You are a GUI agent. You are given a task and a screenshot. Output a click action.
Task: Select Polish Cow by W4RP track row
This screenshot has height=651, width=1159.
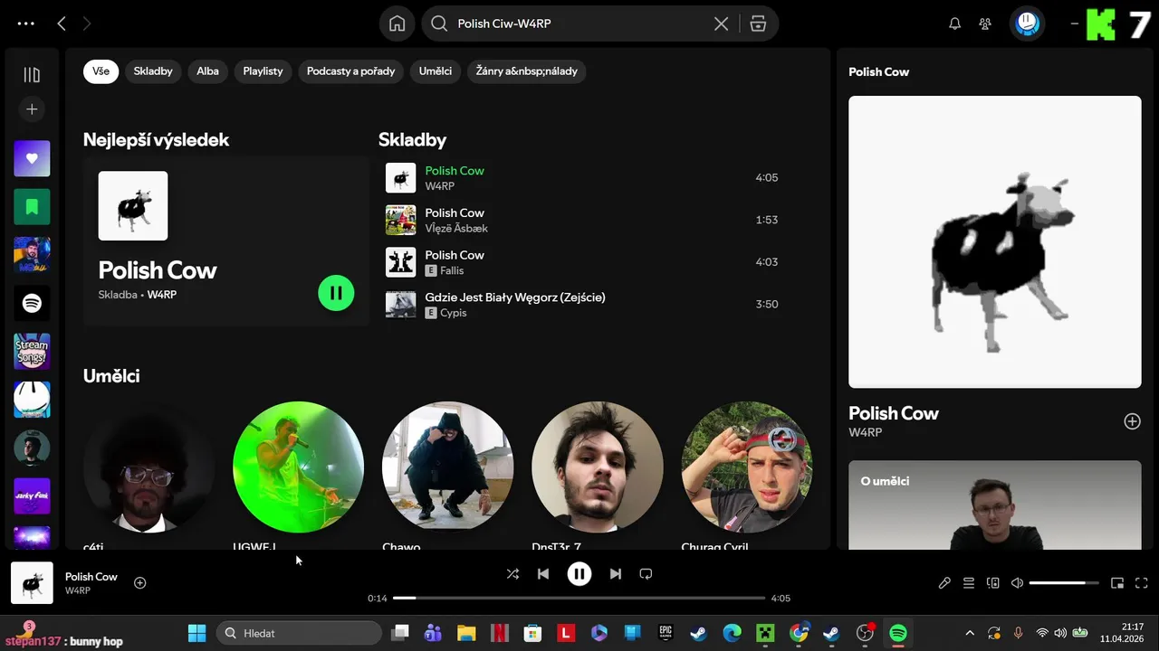582,178
